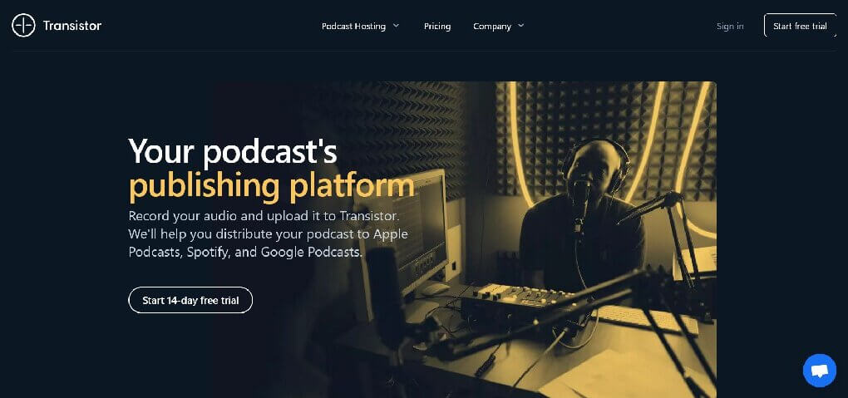The image size is (848, 398).
Task: Expand the Company chevron arrow
Action: click(520, 26)
